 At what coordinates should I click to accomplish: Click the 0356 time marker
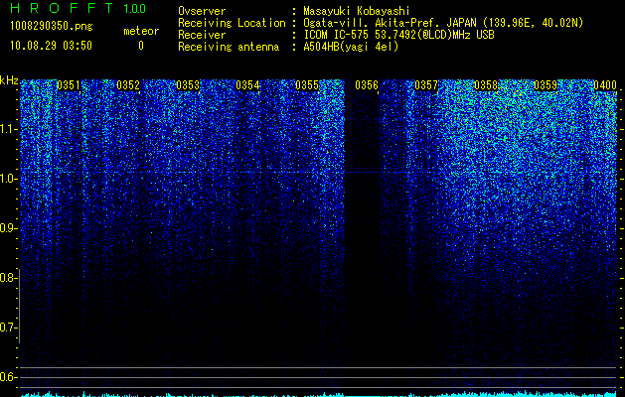pyautogui.click(x=367, y=85)
